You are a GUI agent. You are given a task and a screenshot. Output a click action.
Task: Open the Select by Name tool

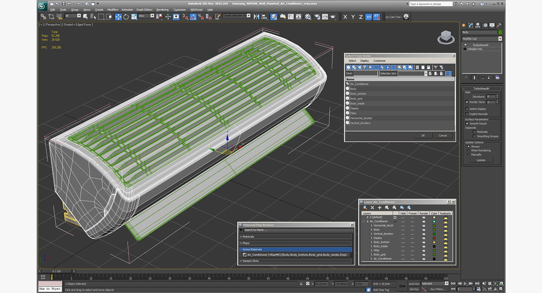pos(93,17)
